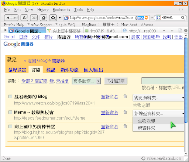Click the Google 閱讀器 logo

pyautogui.click(x=18, y=44)
